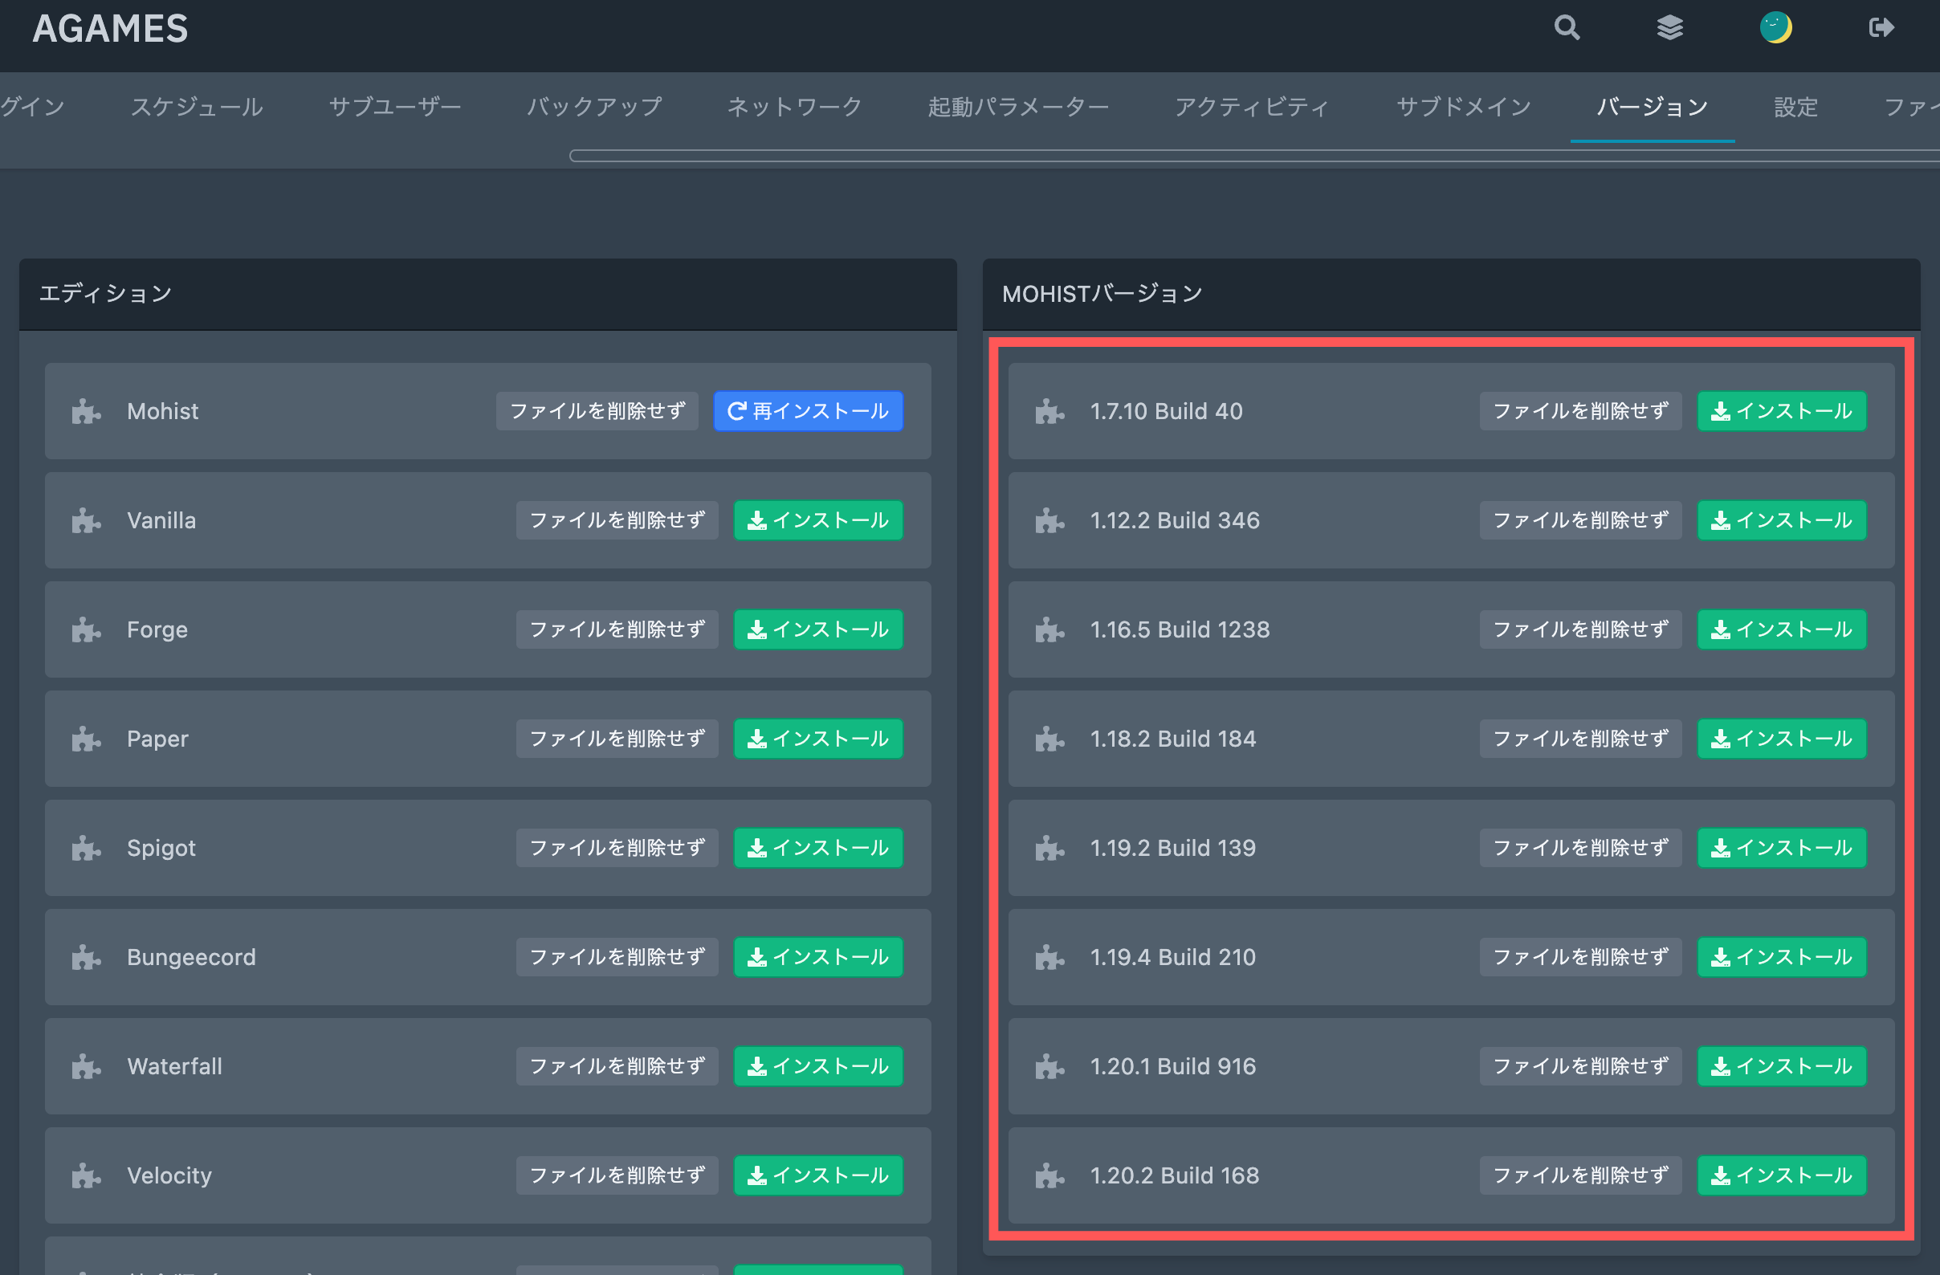Screen dimensions: 1940x1275
Task: Switch to the バックアップ tab
Action: tap(593, 107)
